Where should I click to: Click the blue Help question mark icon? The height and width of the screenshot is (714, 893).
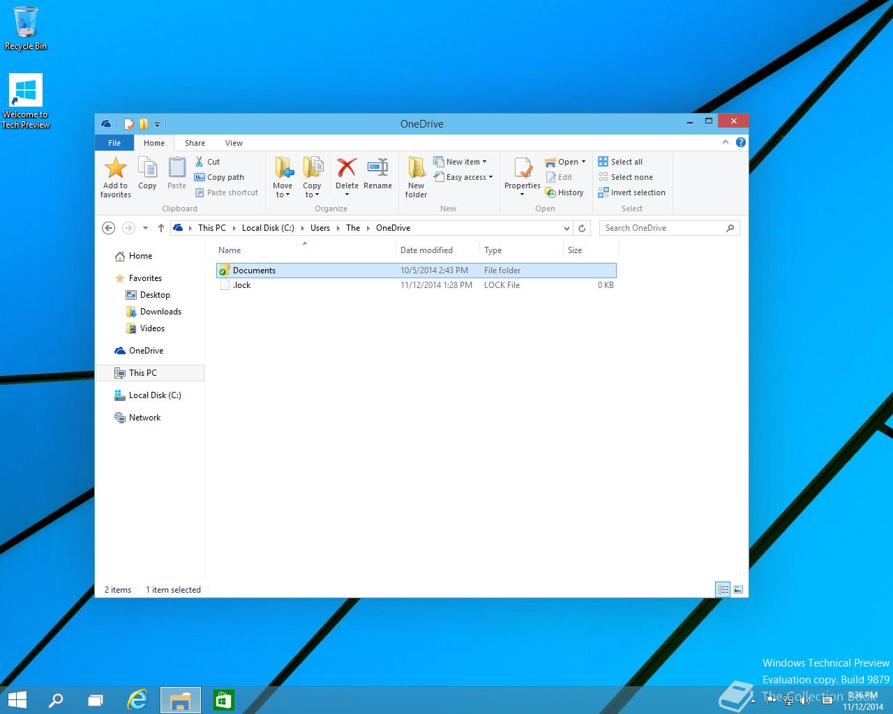tap(740, 142)
